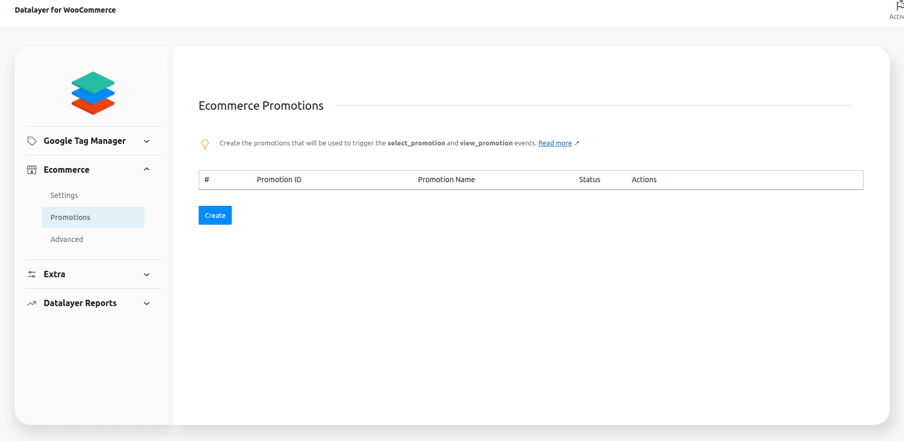This screenshot has width=904, height=441.
Task: Go to the Advanced submenu item
Action: tap(67, 239)
